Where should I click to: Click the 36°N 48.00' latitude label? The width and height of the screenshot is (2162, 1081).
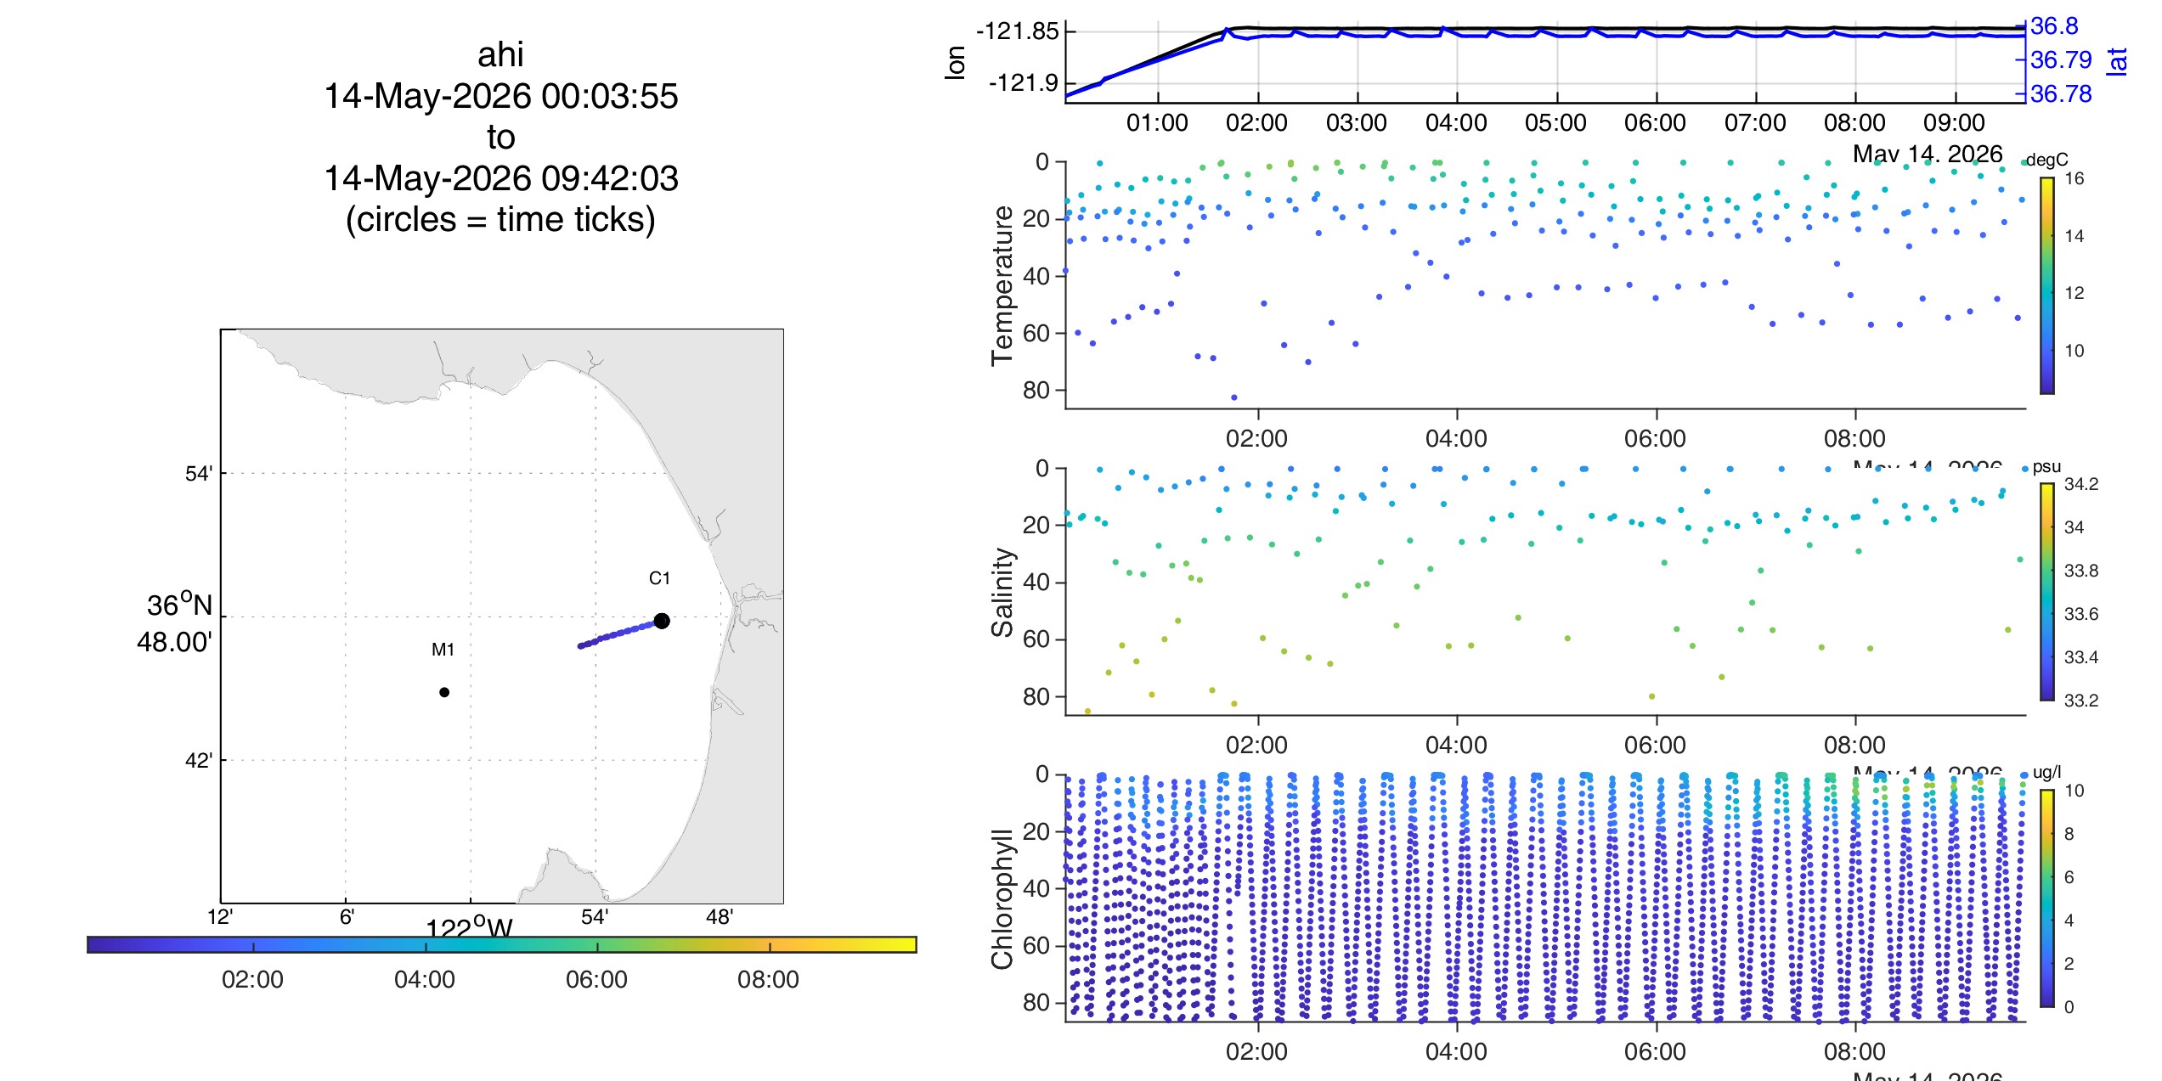tap(176, 623)
